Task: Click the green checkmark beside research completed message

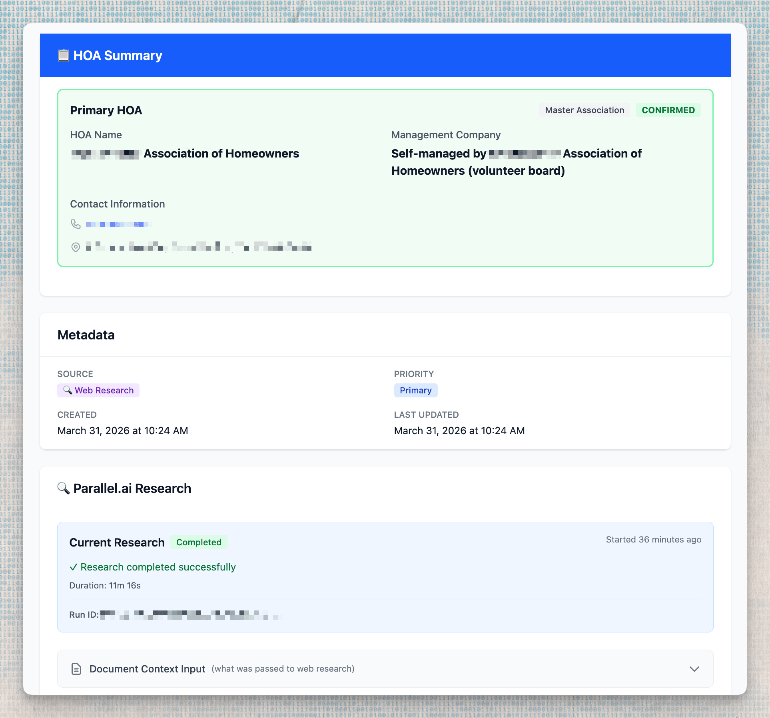Action: point(74,567)
